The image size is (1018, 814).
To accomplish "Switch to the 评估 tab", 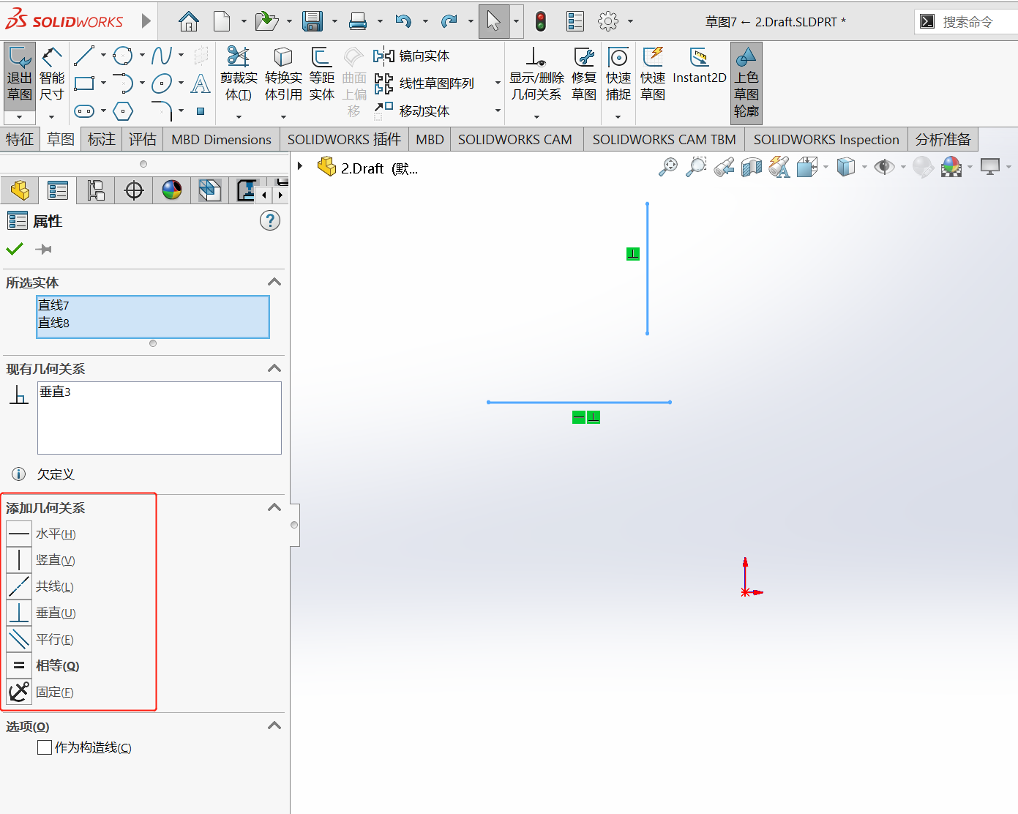I will [x=143, y=139].
